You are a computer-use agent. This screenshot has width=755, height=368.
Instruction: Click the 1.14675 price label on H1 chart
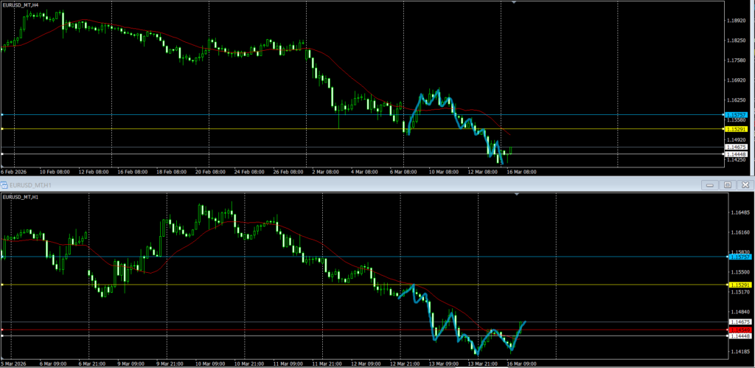tap(738, 322)
